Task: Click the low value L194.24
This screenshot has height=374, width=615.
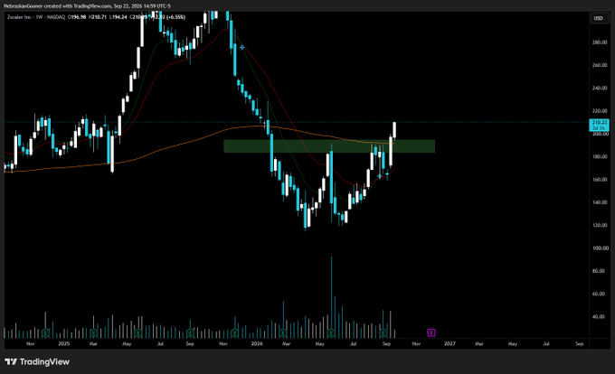Action: pyautogui.click(x=118, y=17)
